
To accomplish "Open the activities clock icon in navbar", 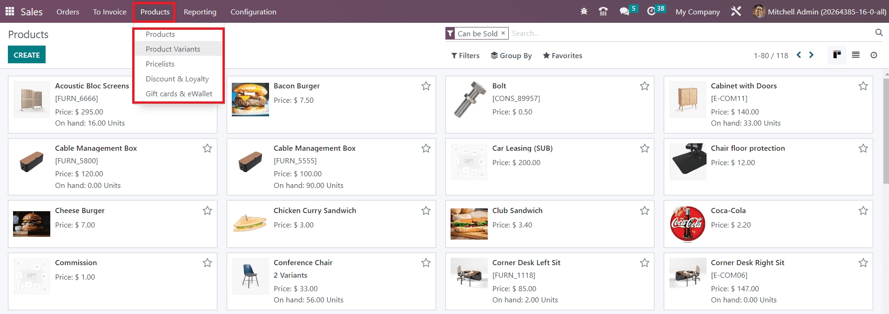I will (x=651, y=12).
